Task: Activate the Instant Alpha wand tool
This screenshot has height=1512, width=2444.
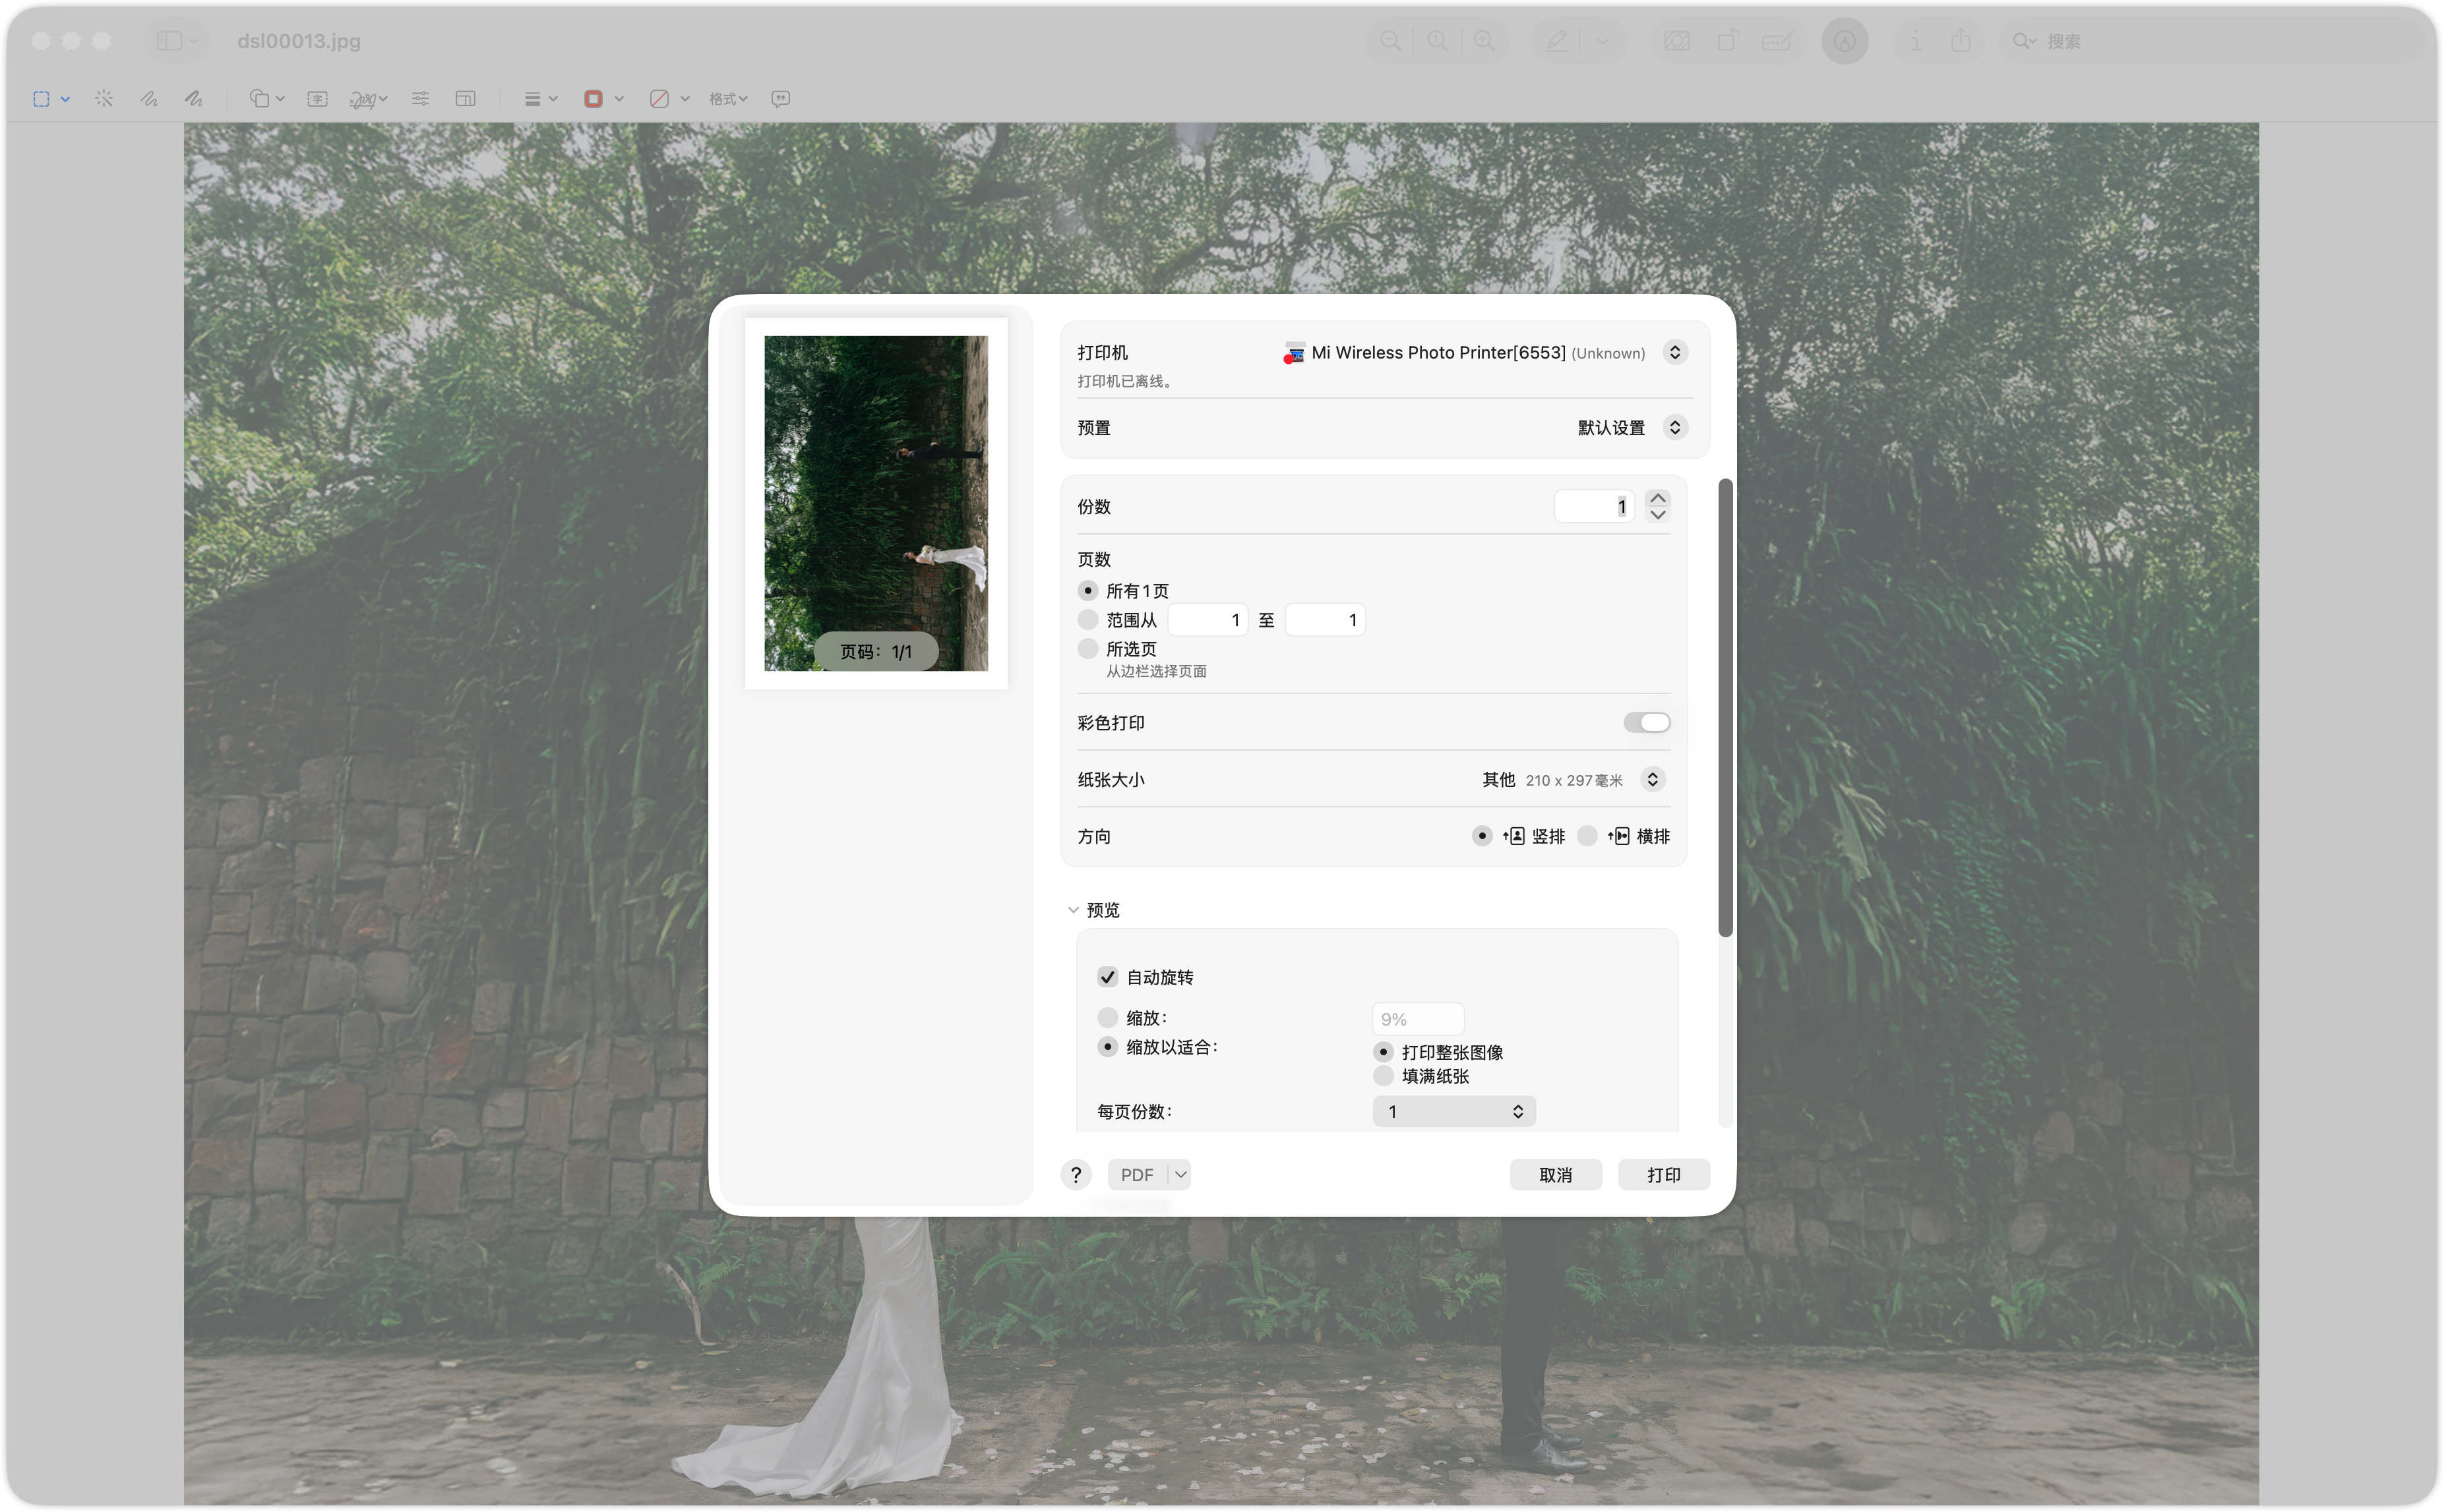Action: pyautogui.click(x=104, y=99)
